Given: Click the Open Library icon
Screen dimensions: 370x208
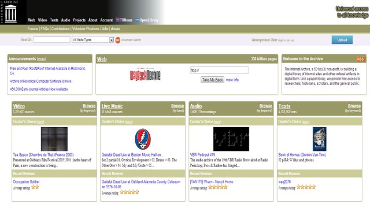Looking at the screenshot, I should point(137,20).
